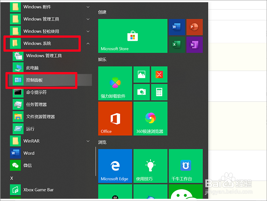Expand the WinRAR folder chevron

tap(88, 141)
